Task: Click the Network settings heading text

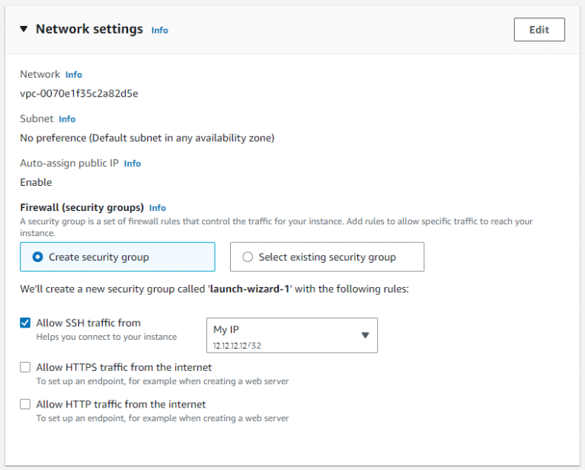Action: (x=89, y=29)
